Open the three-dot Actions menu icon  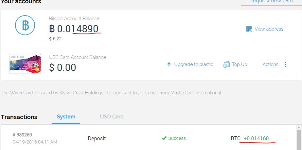click(286, 64)
